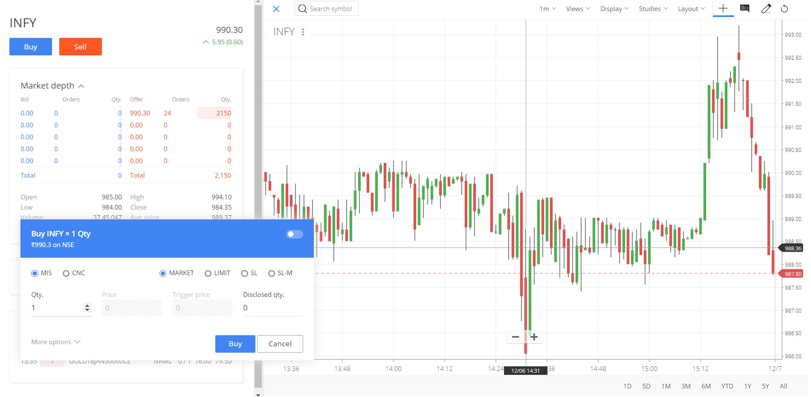Click the Disclosed qty. field
811x397 pixels.
(273, 308)
